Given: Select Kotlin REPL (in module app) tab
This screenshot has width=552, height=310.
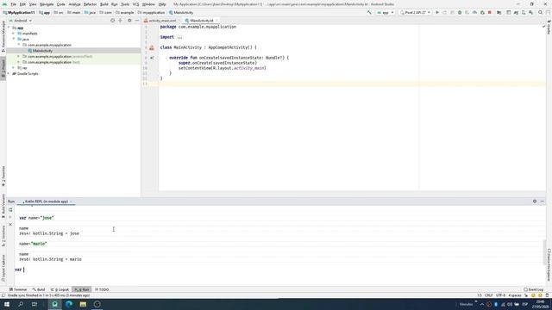Looking at the screenshot, I should 46,201.
